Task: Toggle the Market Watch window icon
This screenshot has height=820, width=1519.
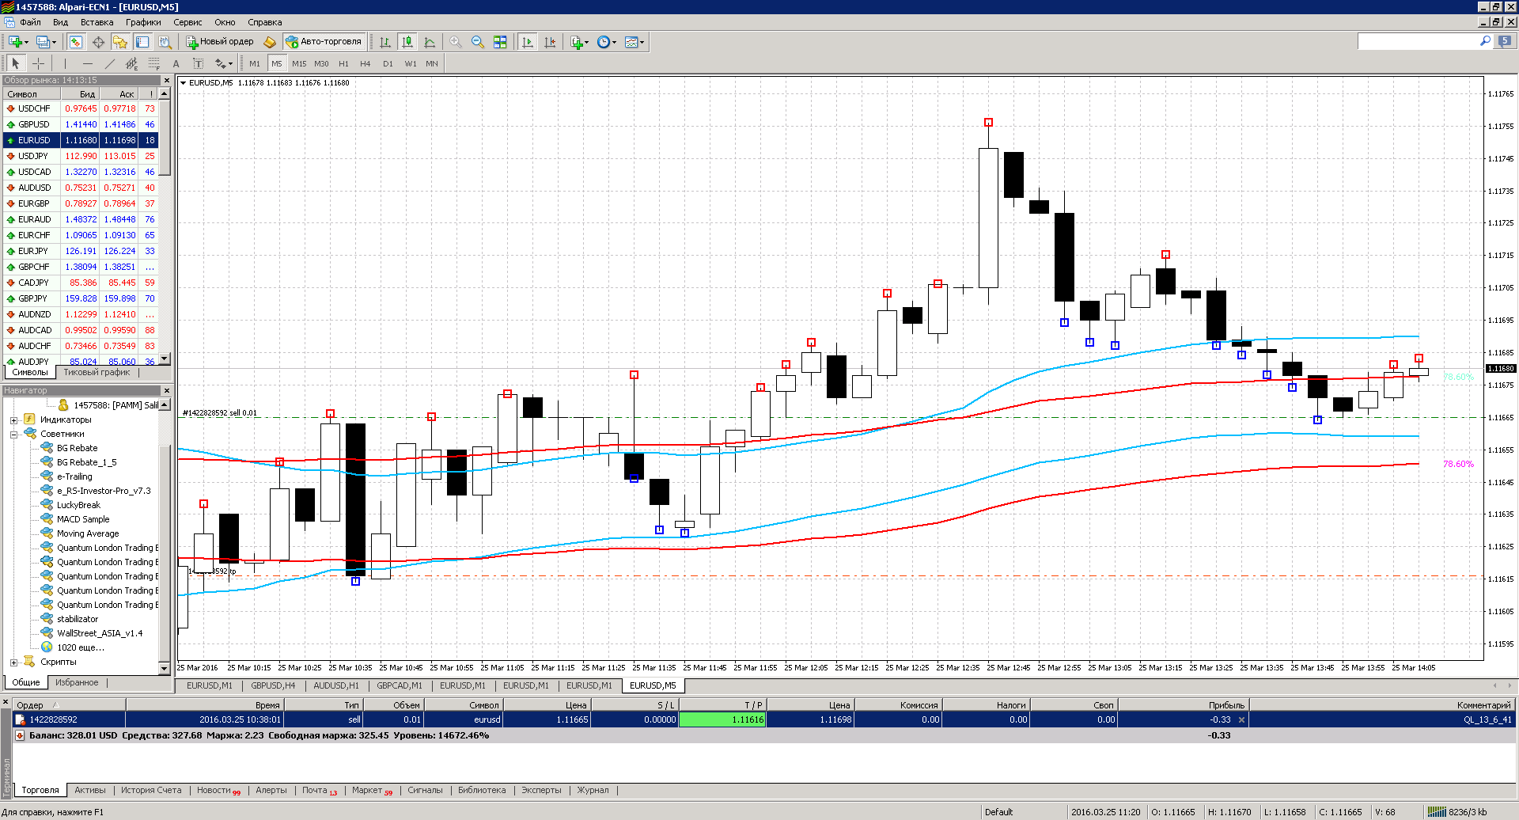Action: click(x=76, y=42)
